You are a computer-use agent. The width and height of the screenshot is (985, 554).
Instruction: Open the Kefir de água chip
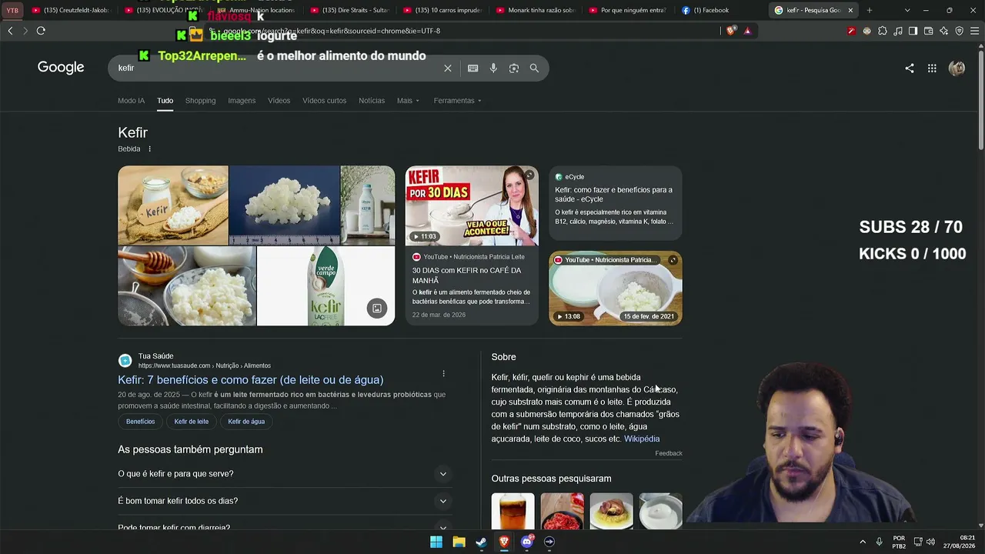pyautogui.click(x=246, y=422)
